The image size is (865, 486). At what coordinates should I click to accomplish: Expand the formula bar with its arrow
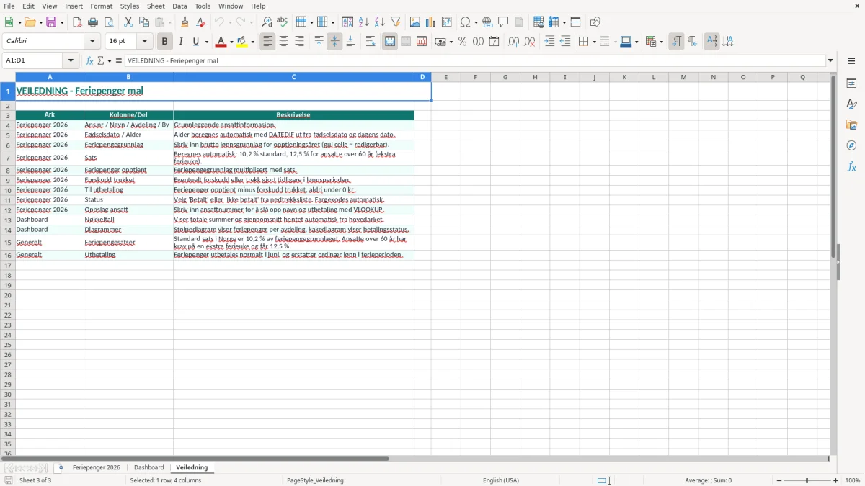830,61
